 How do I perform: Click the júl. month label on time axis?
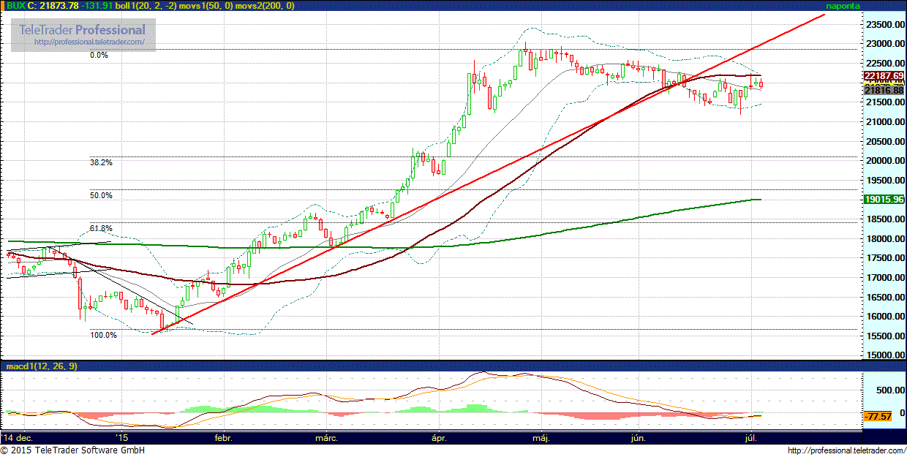tap(750, 437)
